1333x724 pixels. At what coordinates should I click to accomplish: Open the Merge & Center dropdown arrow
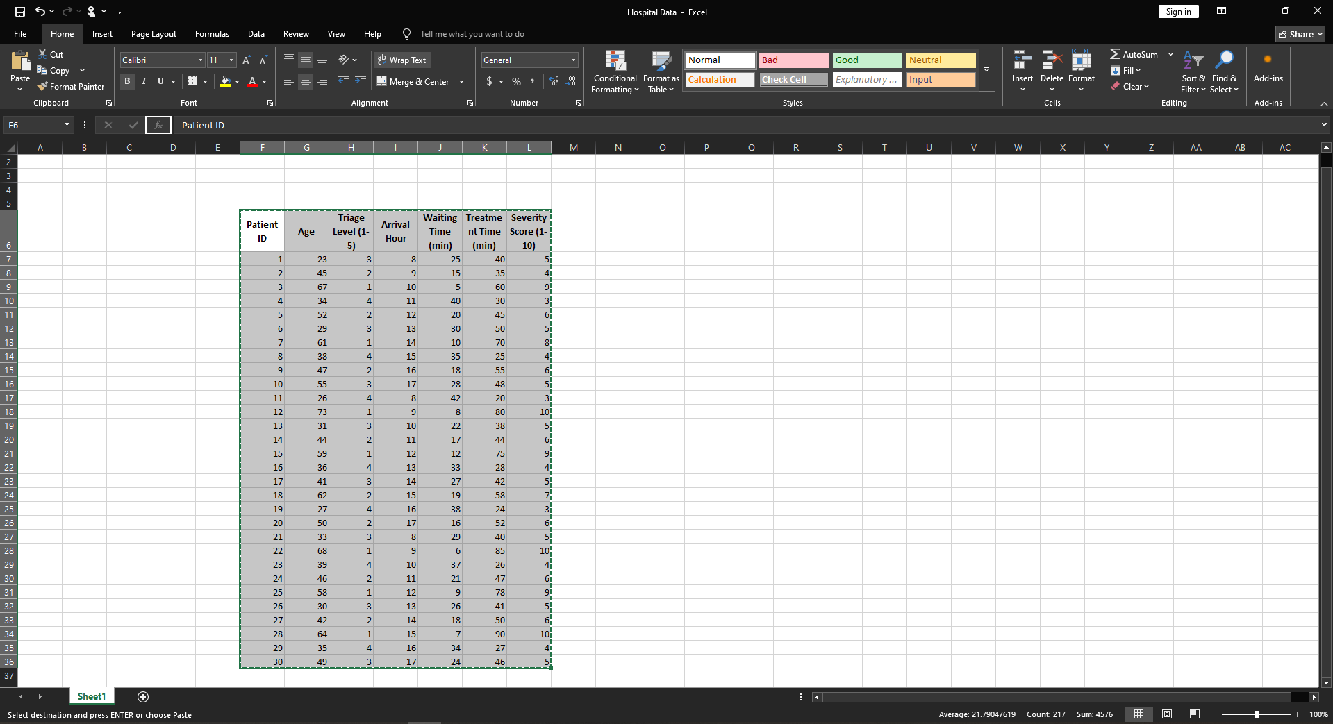[461, 81]
